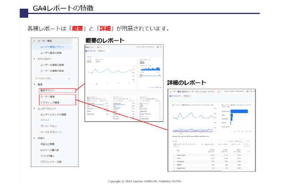
Task: Collapse the テクノロジー section arrow
Action: [x=34, y=59]
